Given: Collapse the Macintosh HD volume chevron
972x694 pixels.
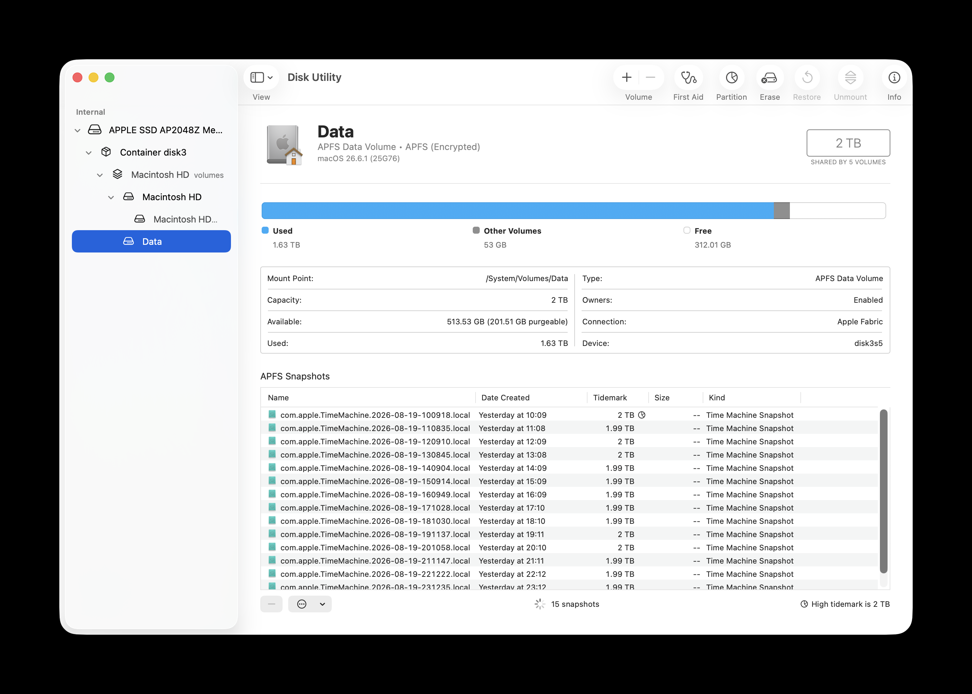Looking at the screenshot, I should pos(111,197).
